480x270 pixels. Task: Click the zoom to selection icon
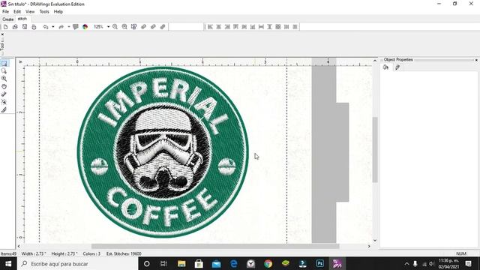133,27
